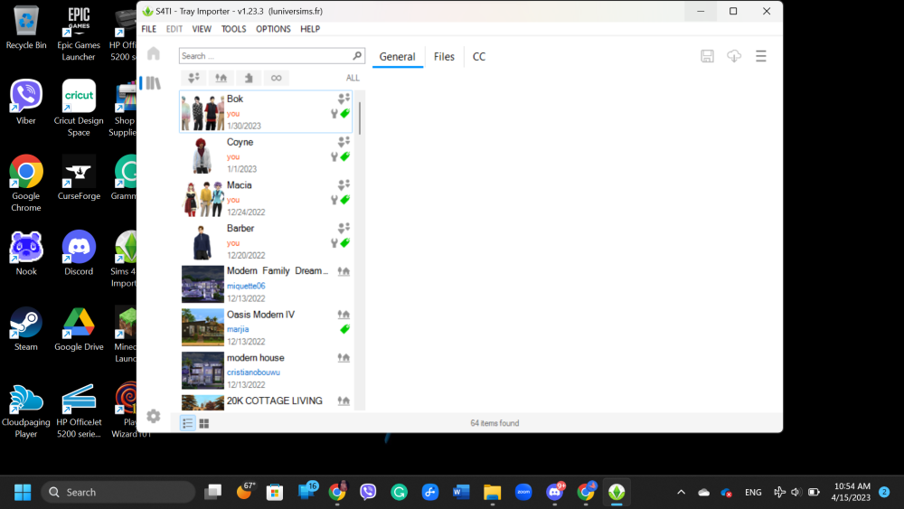
Task: Switch to the CC tab
Action: [479, 56]
